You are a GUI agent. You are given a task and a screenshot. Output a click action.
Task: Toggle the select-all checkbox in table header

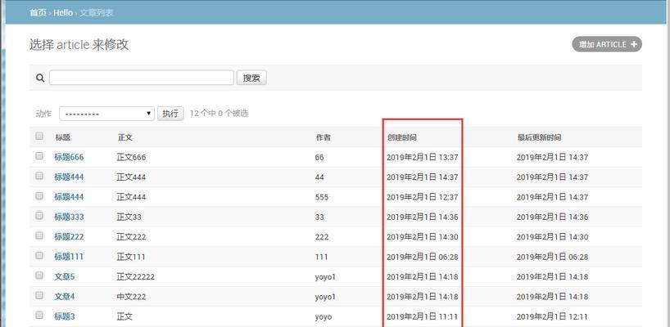tap(39, 136)
